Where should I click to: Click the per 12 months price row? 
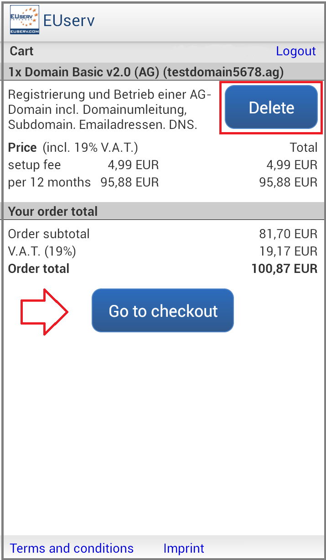[x=163, y=182]
